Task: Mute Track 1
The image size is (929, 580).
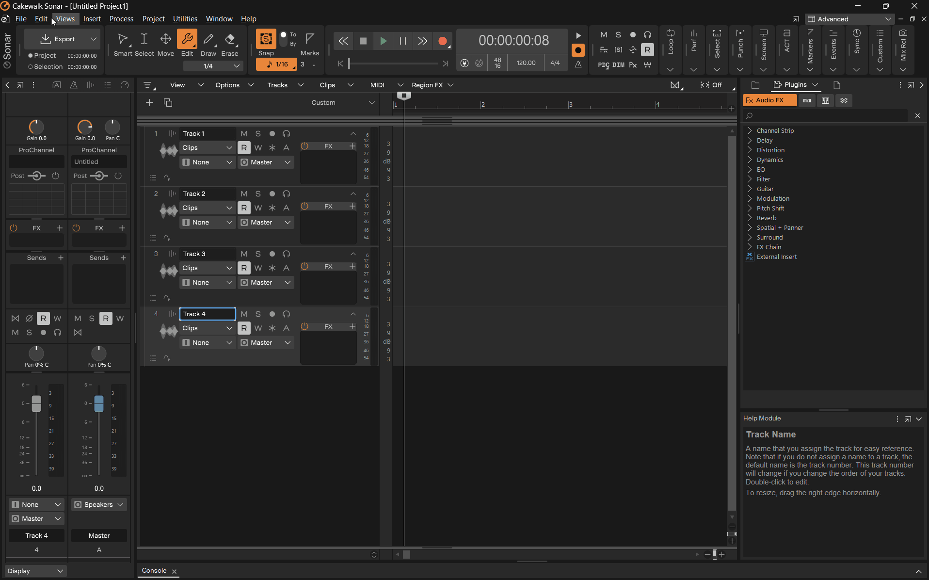Action: (244, 134)
